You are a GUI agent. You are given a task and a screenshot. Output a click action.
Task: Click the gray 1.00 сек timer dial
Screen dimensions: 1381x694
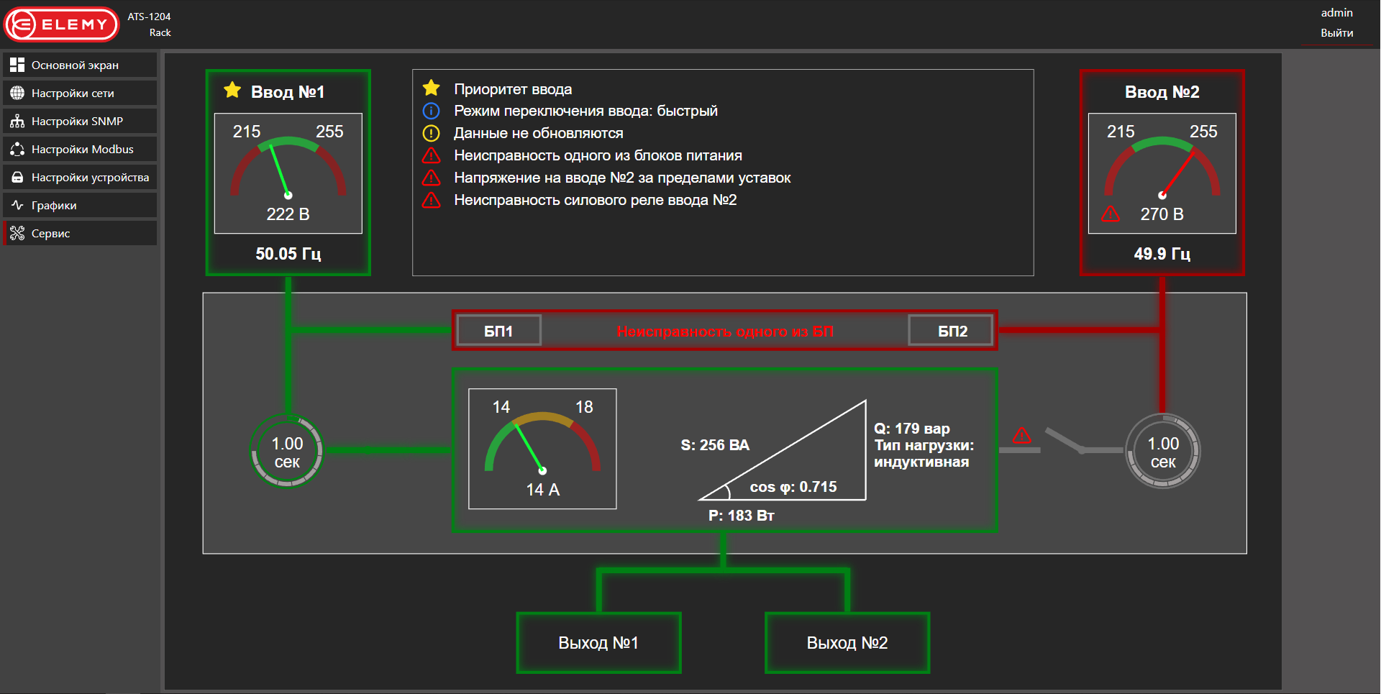pos(1163,452)
